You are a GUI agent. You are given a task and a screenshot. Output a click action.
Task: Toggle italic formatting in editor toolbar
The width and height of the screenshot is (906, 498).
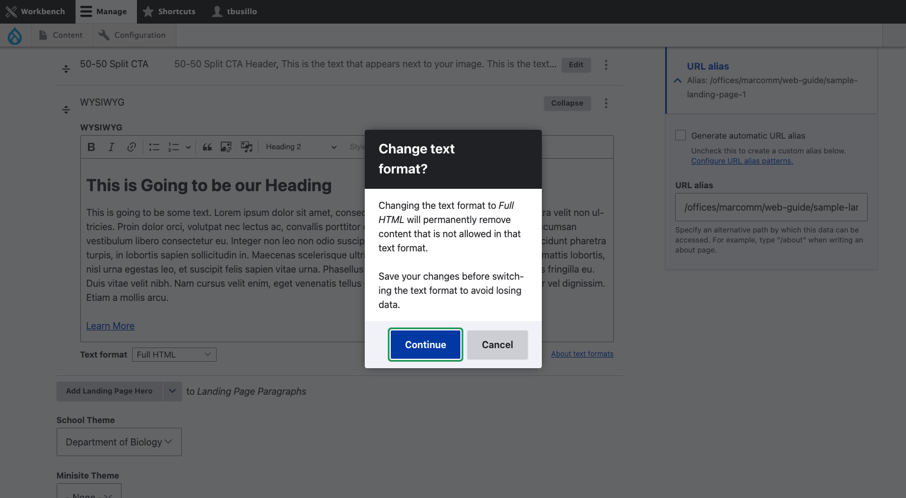click(x=111, y=147)
